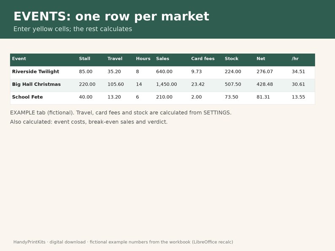Click Big Hall Christmas hours value 14

point(139,84)
